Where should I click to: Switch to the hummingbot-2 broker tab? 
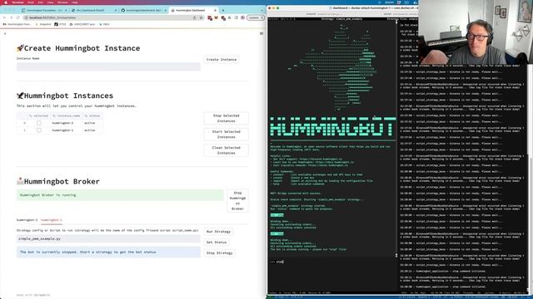pyautogui.click(x=27, y=220)
